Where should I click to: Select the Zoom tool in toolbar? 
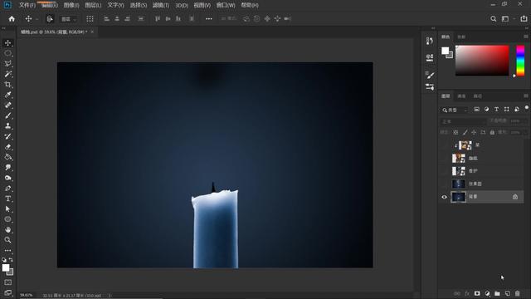coord(7,240)
